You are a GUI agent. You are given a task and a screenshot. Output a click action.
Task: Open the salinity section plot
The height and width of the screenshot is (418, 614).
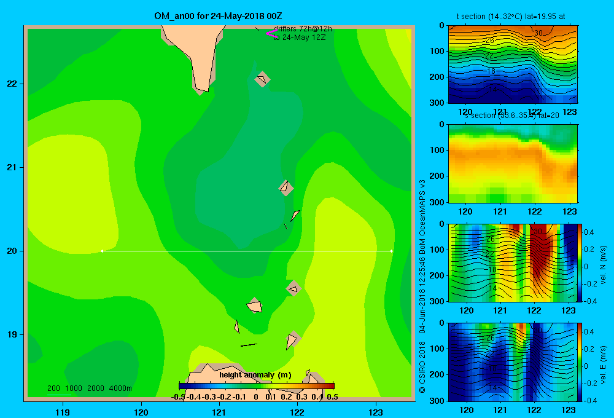[x=513, y=164]
